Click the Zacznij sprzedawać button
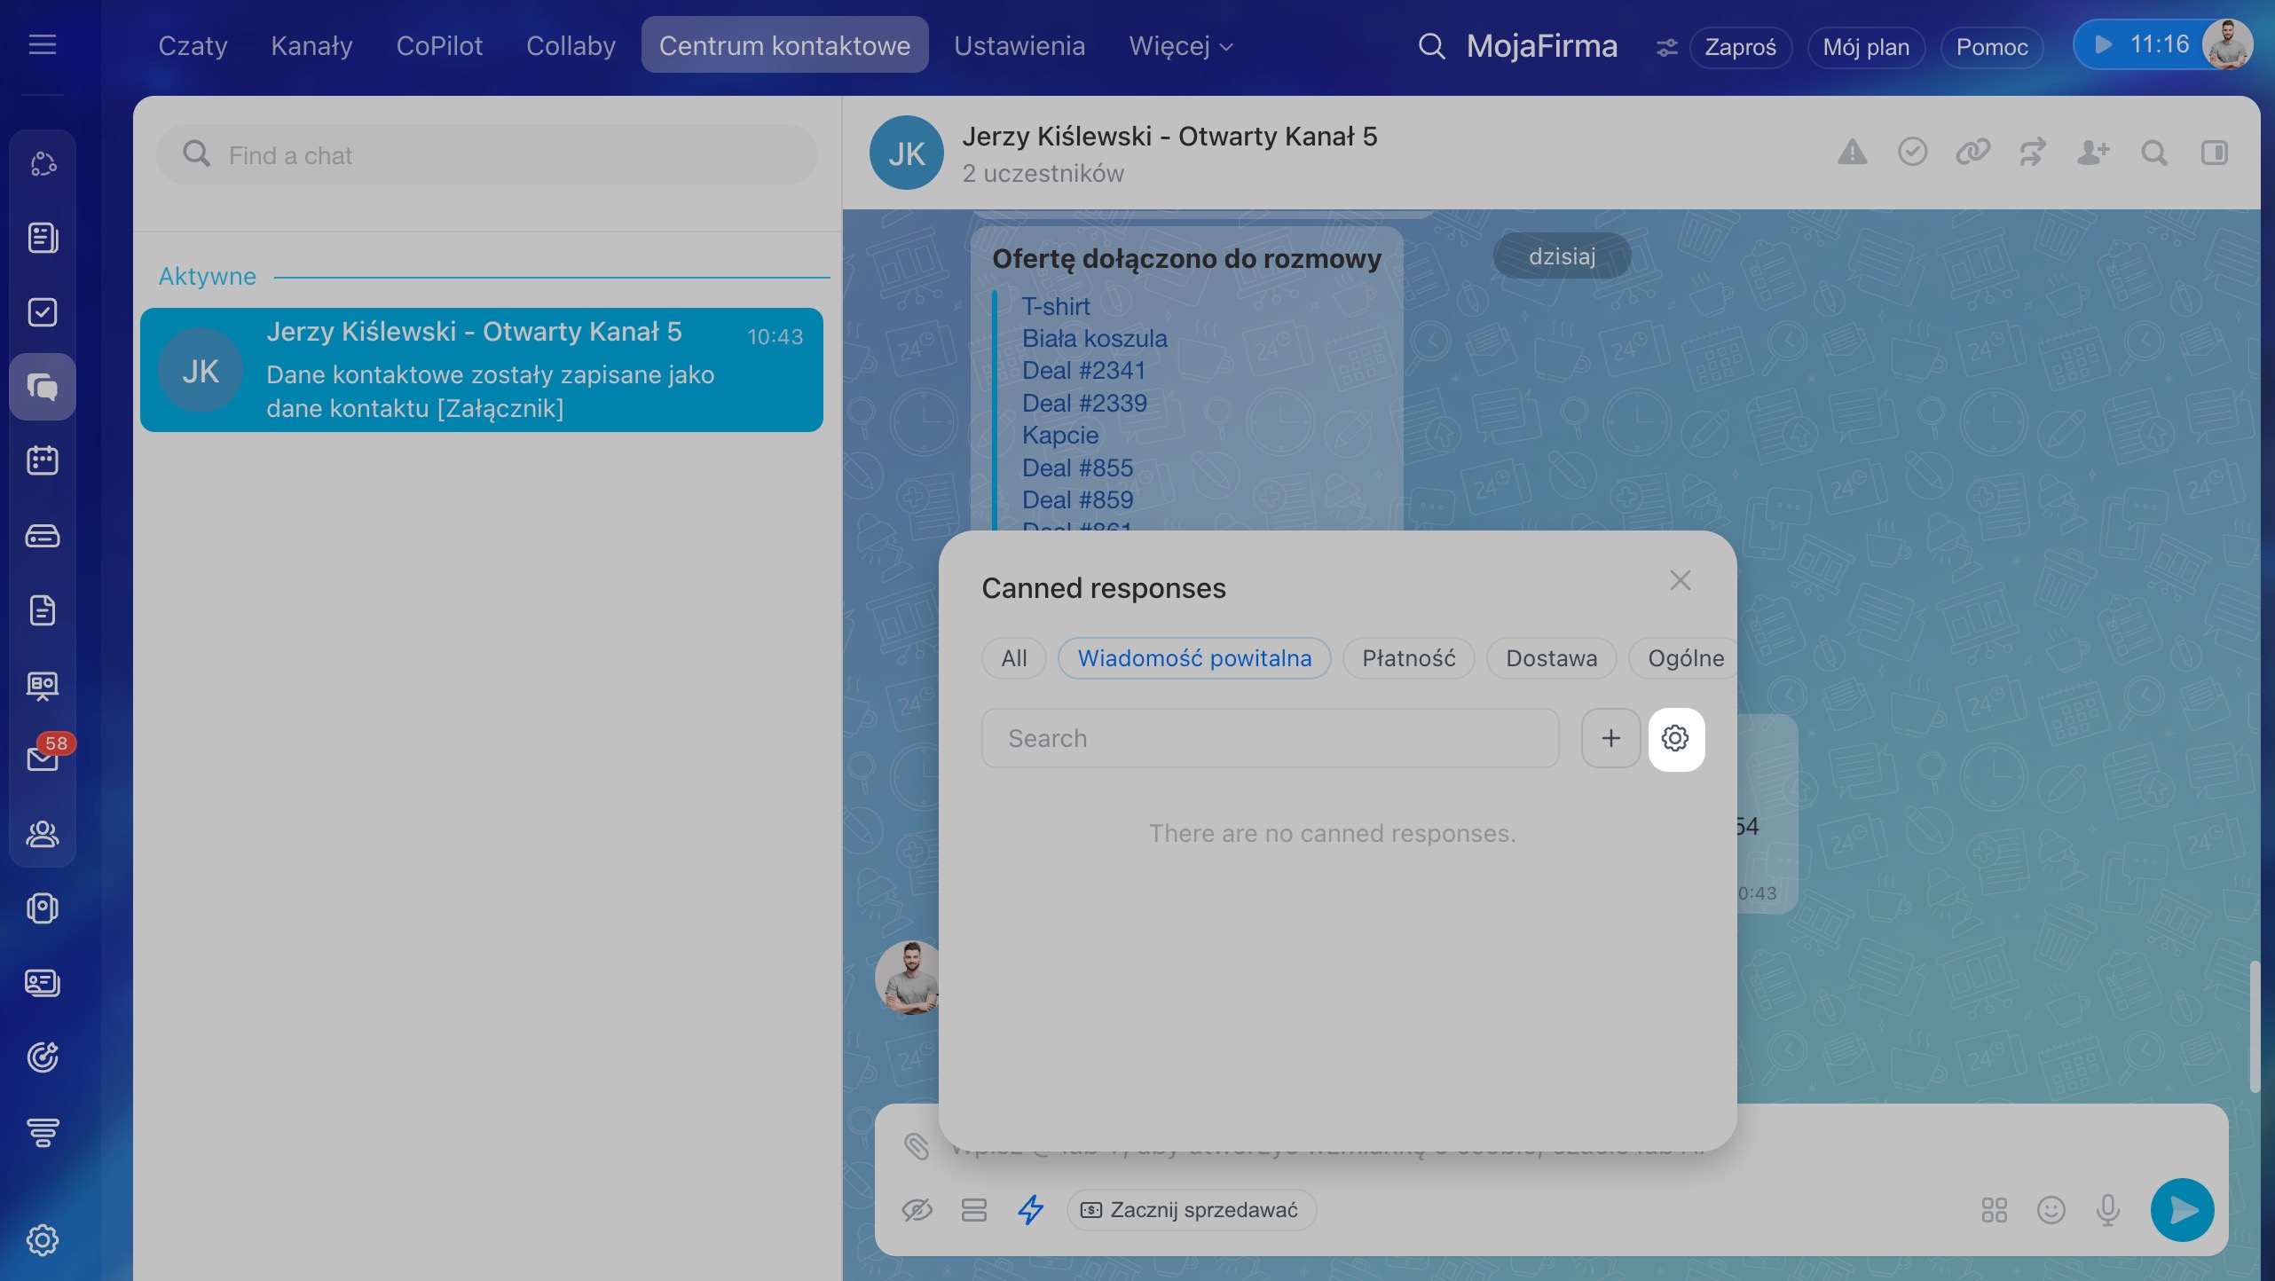This screenshot has height=1281, width=2275. click(1191, 1210)
